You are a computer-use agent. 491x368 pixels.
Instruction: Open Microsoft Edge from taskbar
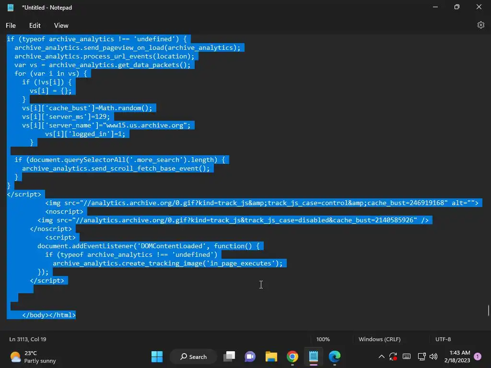click(x=334, y=356)
